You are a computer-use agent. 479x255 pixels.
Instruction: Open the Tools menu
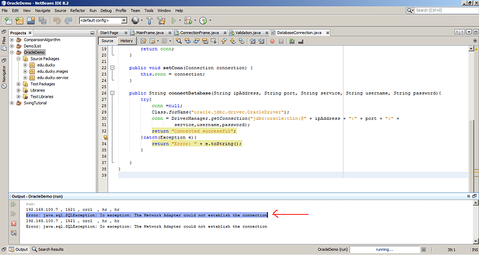(x=149, y=10)
